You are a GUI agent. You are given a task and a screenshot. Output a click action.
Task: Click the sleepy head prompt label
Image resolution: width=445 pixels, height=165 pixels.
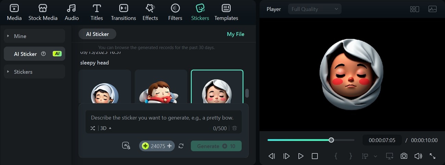tap(94, 63)
